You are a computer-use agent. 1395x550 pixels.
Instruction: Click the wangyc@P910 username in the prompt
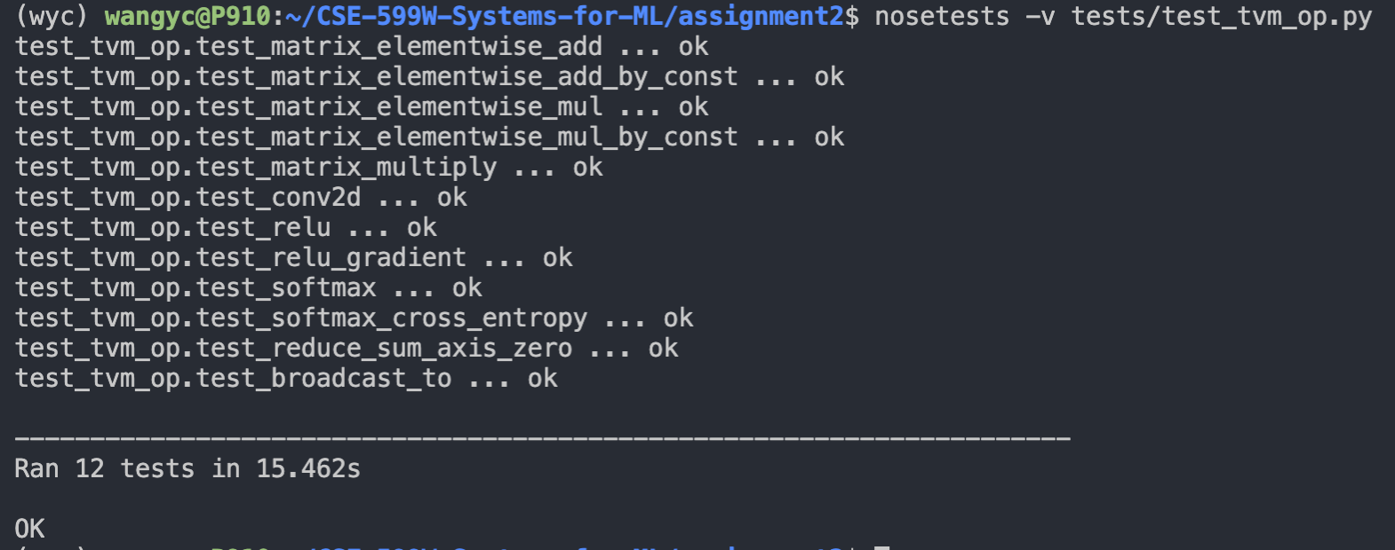pos(187,17)
